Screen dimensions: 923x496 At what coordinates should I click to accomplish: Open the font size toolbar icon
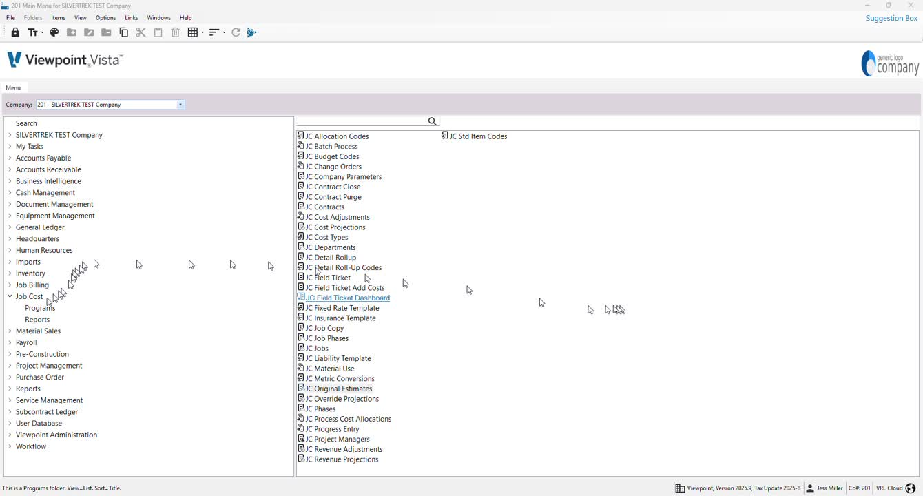point(32,32)
